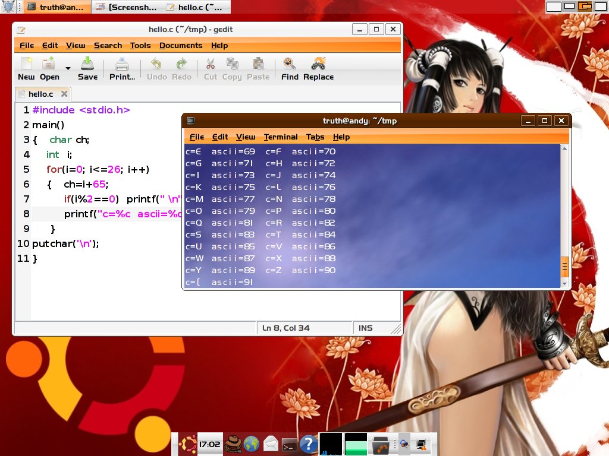The height and width of the screenshot is (456, 609).
Task: Select the hello.c document tab
Action: (40, 94)
